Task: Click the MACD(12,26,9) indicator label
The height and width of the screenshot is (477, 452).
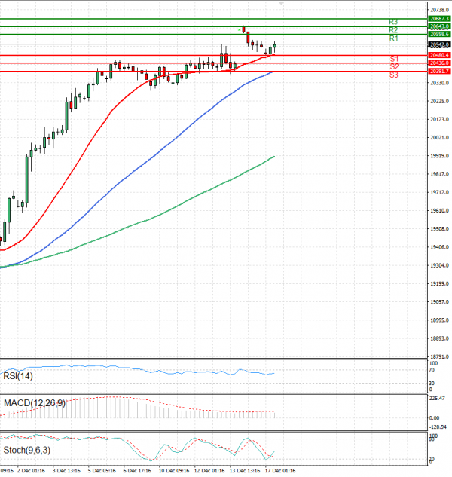Action: point(35,403)
